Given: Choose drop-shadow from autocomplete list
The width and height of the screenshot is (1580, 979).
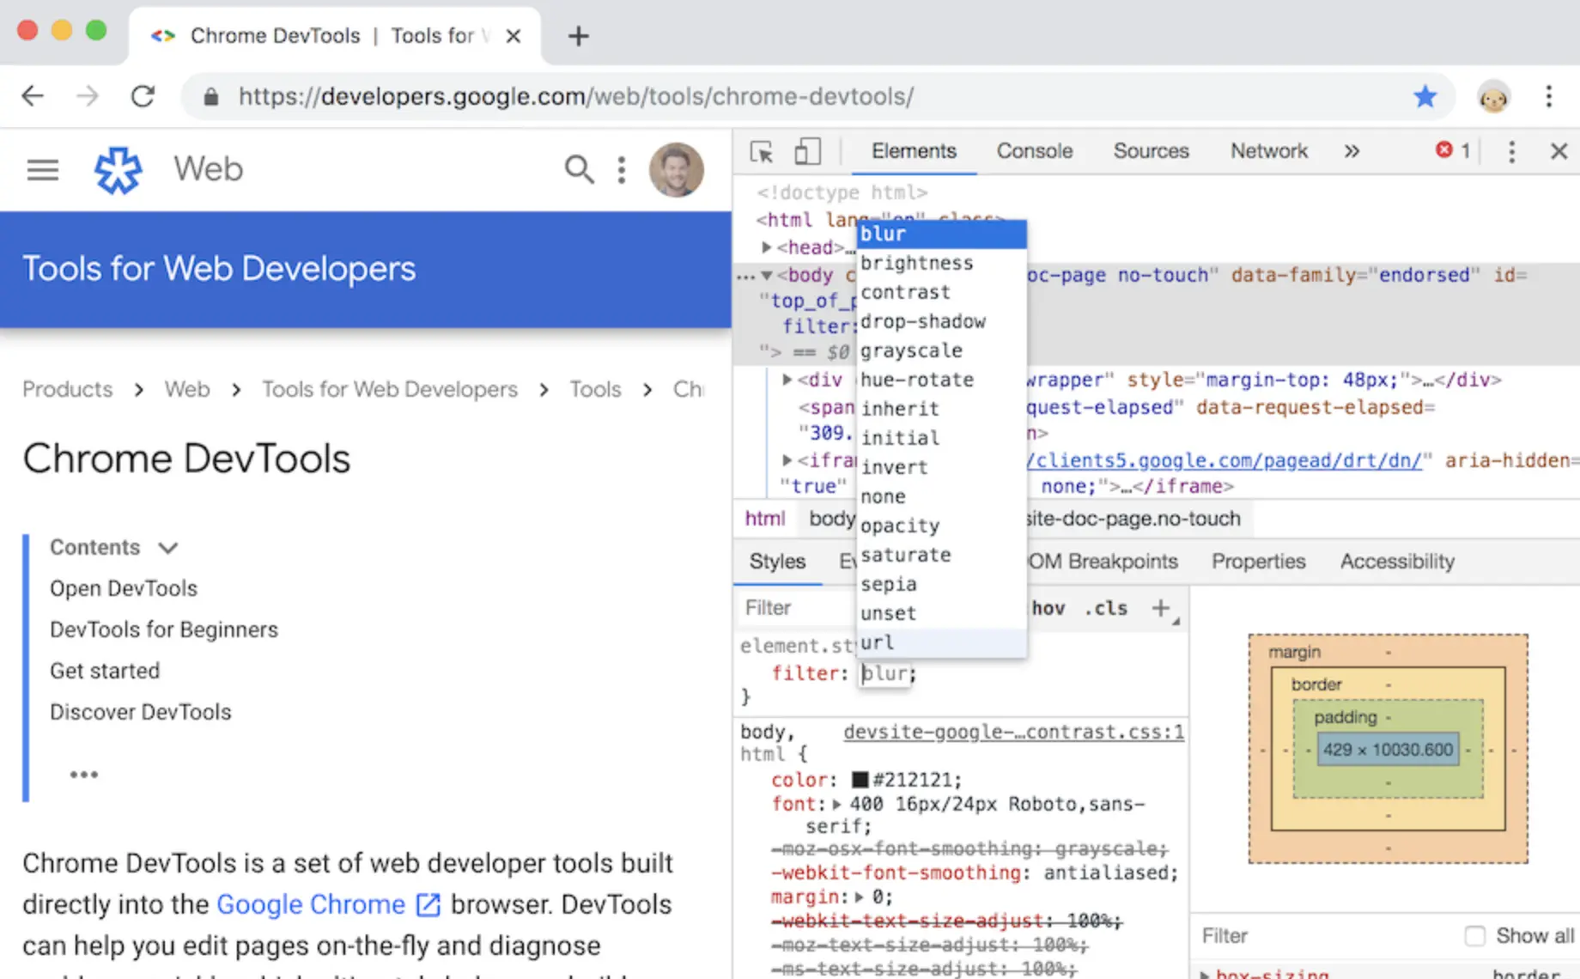Looking at the screenshot, I should coord(942,321).
